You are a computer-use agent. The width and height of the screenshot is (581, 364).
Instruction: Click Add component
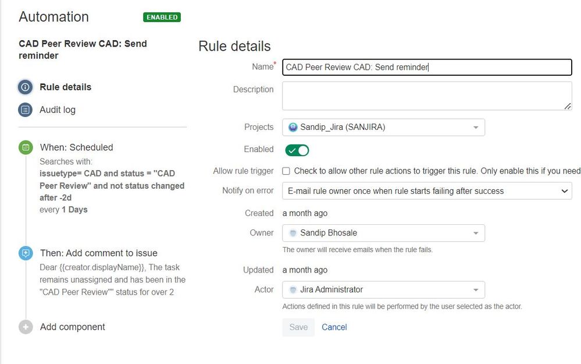pyautogui.click(x=72, y=327)
